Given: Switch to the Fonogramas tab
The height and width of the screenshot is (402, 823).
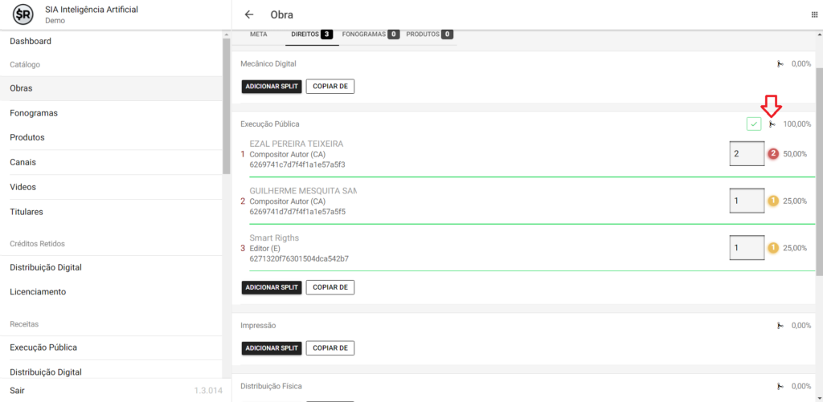Looking at the screenshot, I should pos(370,35).
